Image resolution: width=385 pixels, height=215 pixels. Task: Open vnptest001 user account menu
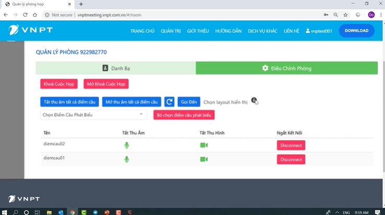[319, 31]
